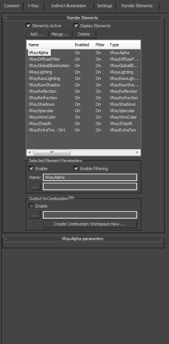Open the V-Ray tab
Viewport: 169px width, 344px height.
[x=33, y=6]
